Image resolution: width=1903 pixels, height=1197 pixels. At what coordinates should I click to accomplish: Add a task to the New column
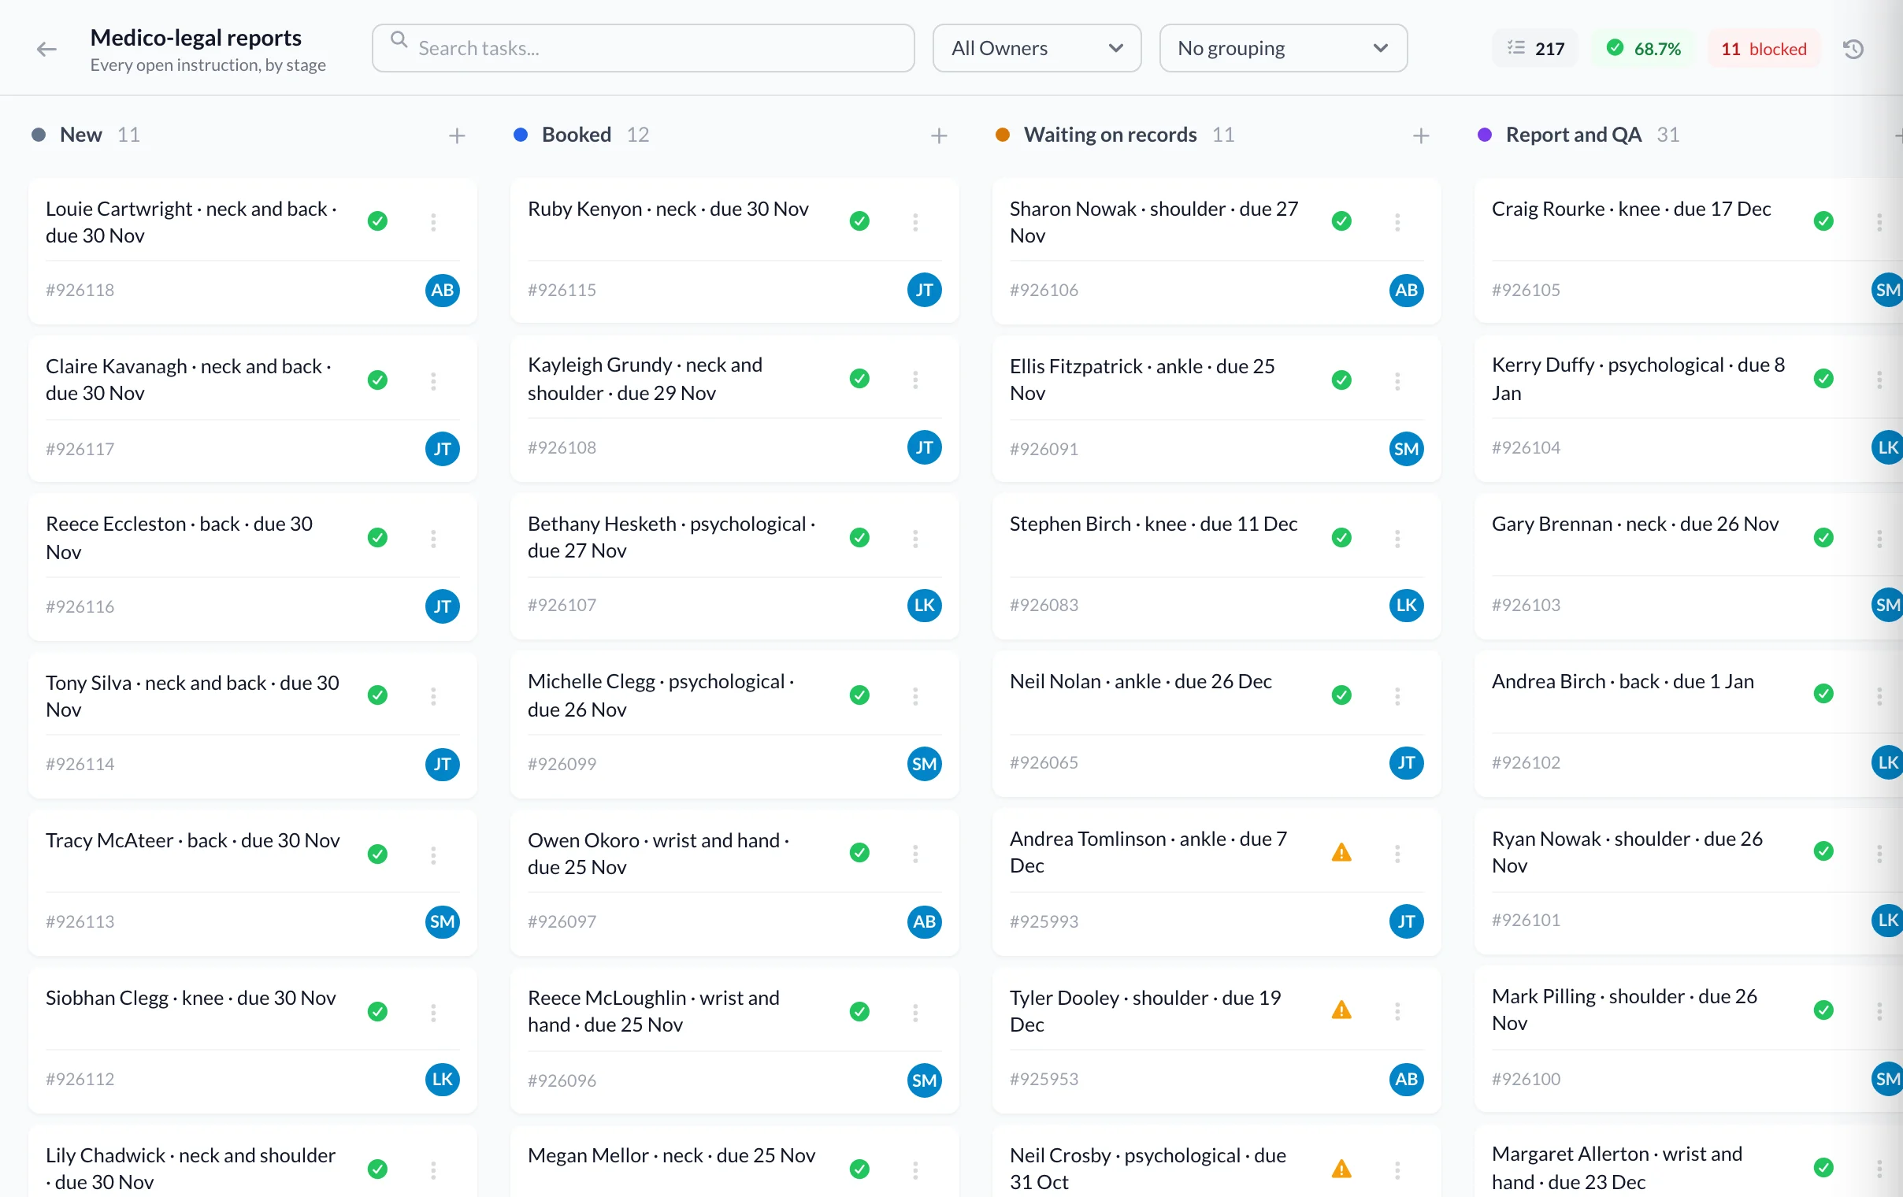(457, 136)
